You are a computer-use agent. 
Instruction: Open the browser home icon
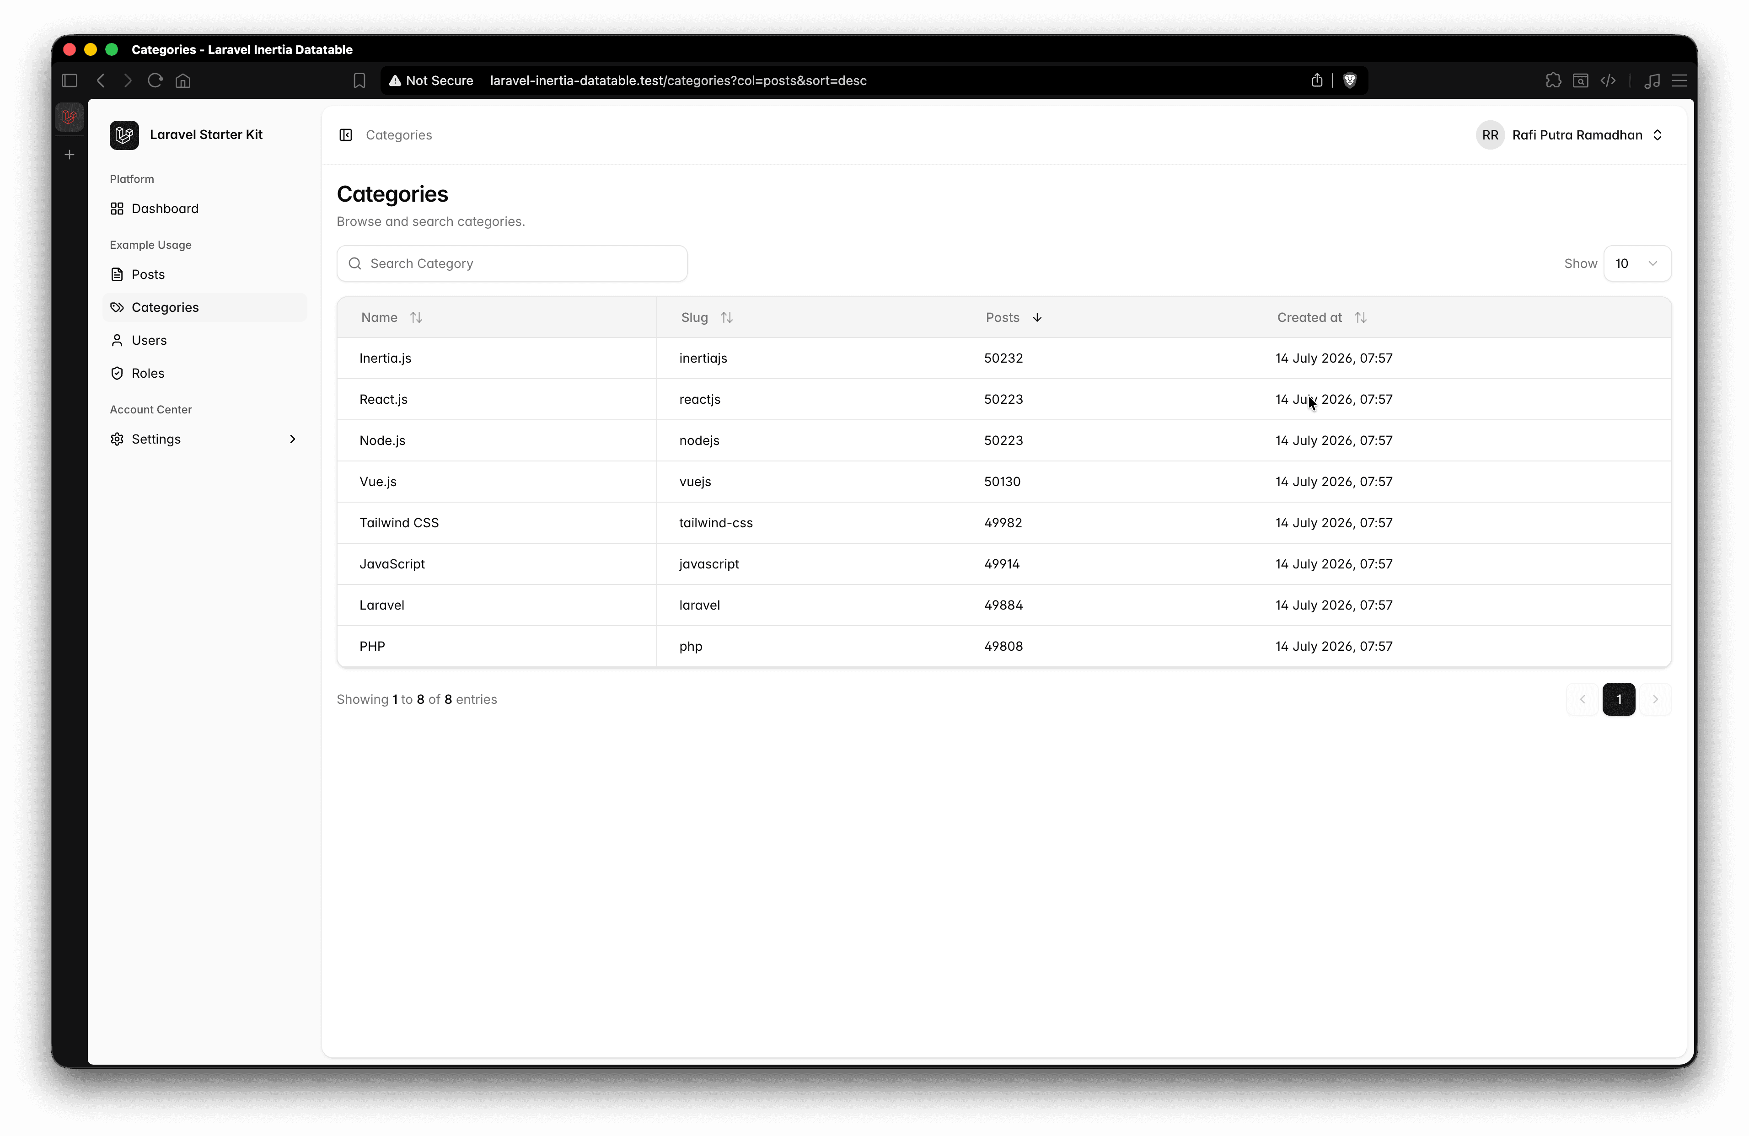183,81
